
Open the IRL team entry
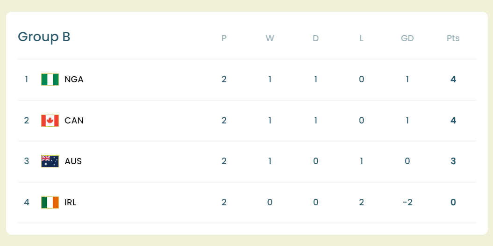click(71, 203)
